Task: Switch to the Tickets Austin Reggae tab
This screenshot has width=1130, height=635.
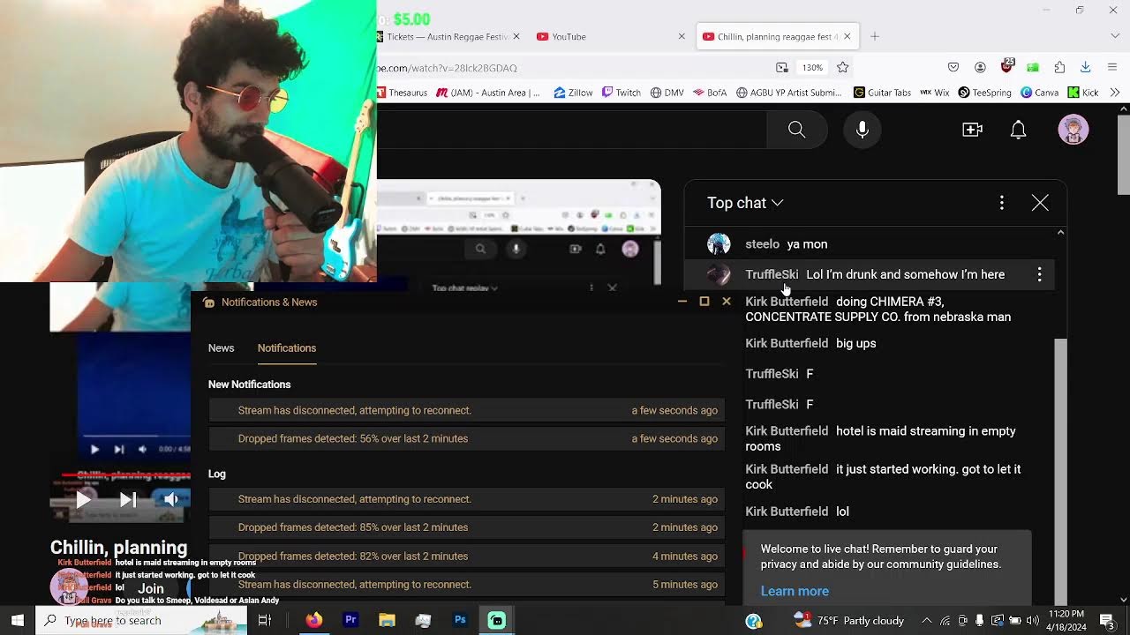Action: tap(441, 36)
